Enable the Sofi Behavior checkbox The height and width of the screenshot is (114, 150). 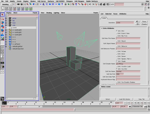coord(117,46)
